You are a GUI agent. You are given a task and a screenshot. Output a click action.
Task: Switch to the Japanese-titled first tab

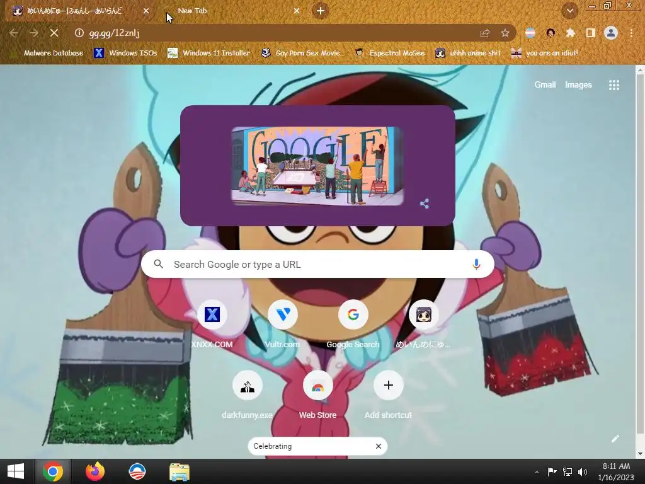74,11
